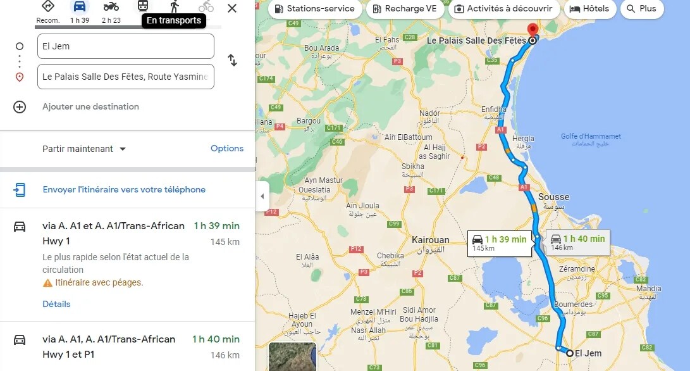Swap origin and destination arrows
This screenshot has height=371, width=690.
[x=232, y=60]
